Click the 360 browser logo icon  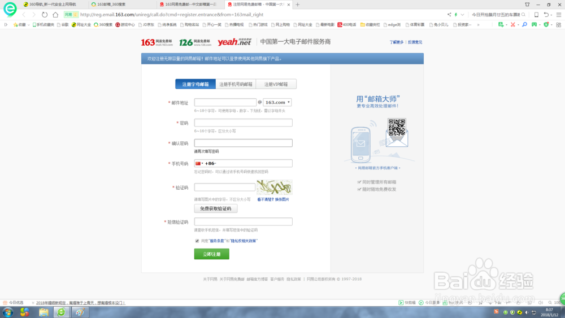point(10,9)
